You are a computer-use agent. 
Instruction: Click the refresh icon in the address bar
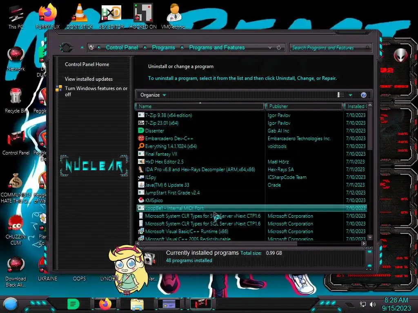pyautogui.click(x=279, y=48)
